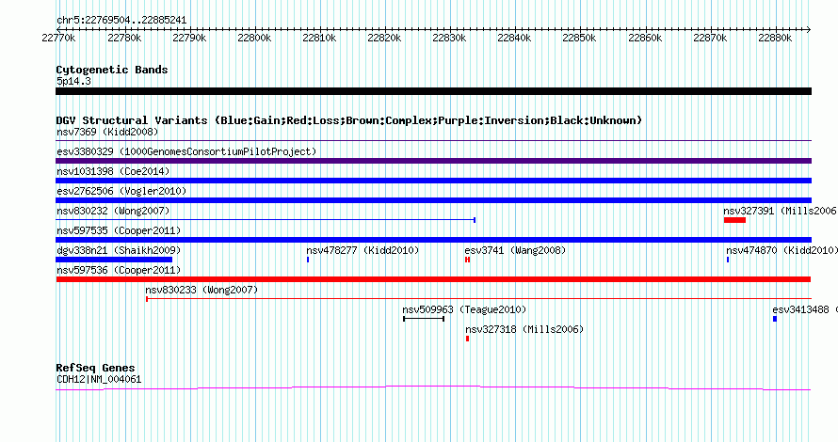Open nsv830233 (Wong2007) variant label
The image size is (838, 442).
[x=201, y=290]
